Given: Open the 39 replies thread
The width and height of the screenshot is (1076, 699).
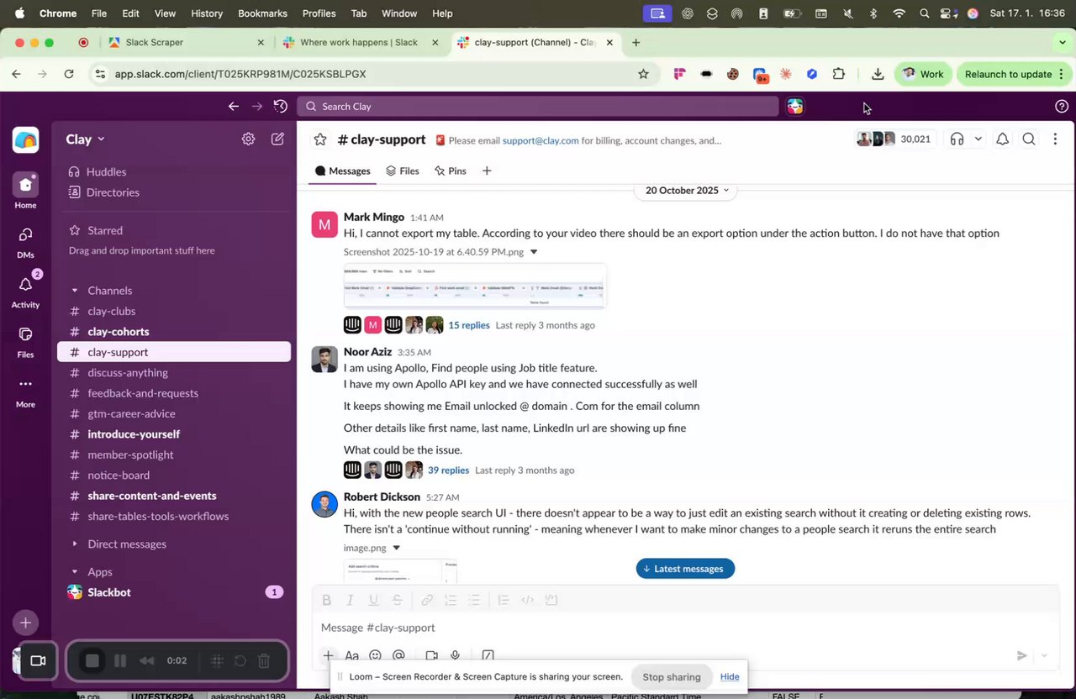Looking at the screenshot, I should [448, 470].
